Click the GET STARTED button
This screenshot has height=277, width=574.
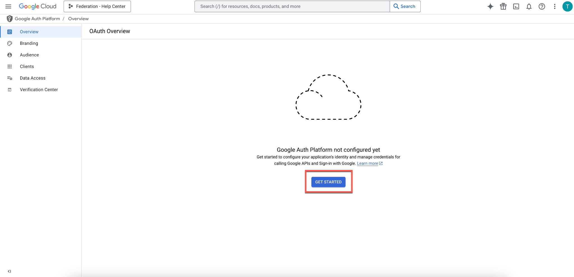[x=328, y=182]
